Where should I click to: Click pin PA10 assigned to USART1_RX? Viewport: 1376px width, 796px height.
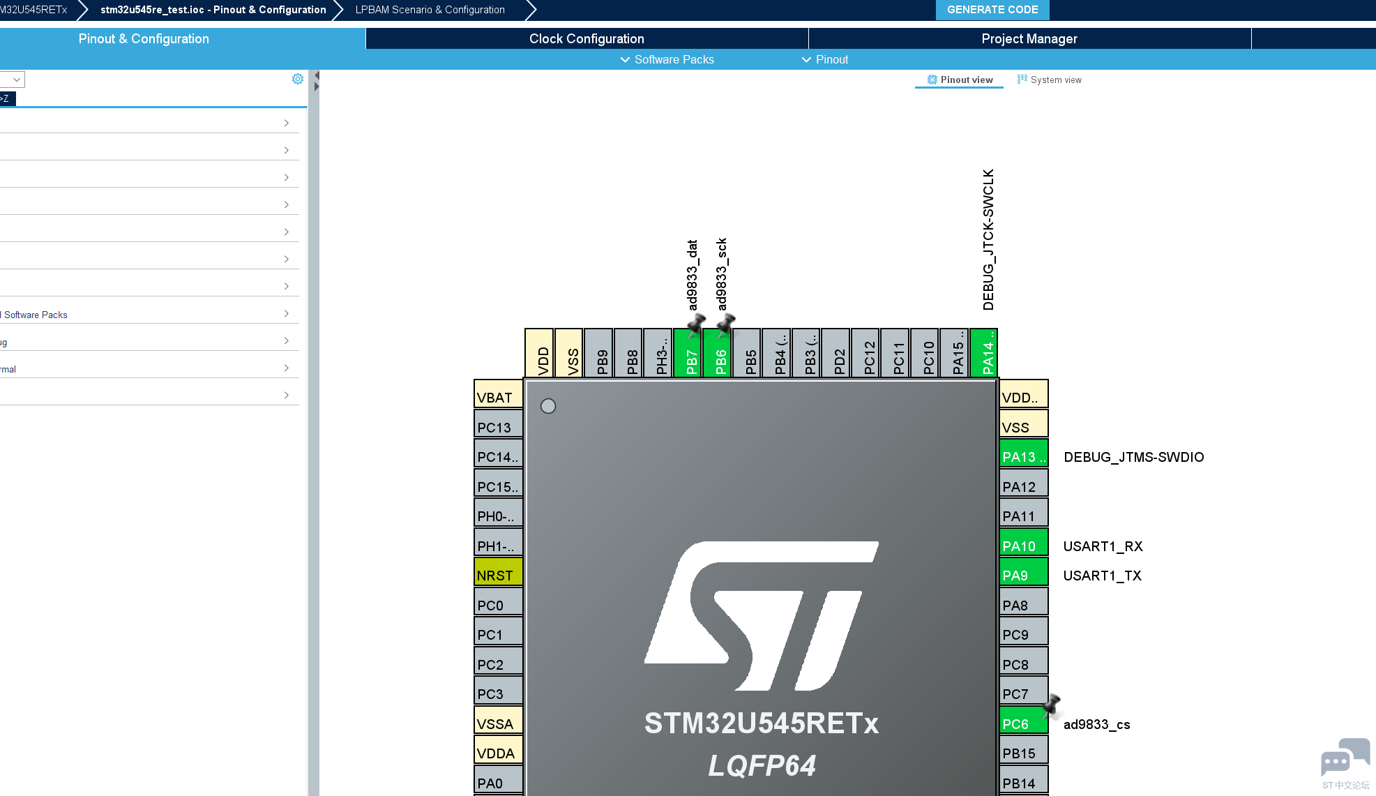[x=1024, y=542]
